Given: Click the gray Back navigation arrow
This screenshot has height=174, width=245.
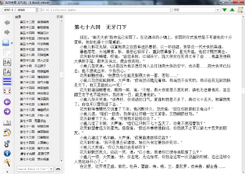Looking at the screenshot, I should (x=7, y=22).
